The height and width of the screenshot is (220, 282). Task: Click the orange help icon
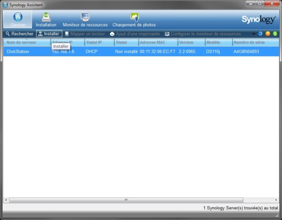pos(267,34)
